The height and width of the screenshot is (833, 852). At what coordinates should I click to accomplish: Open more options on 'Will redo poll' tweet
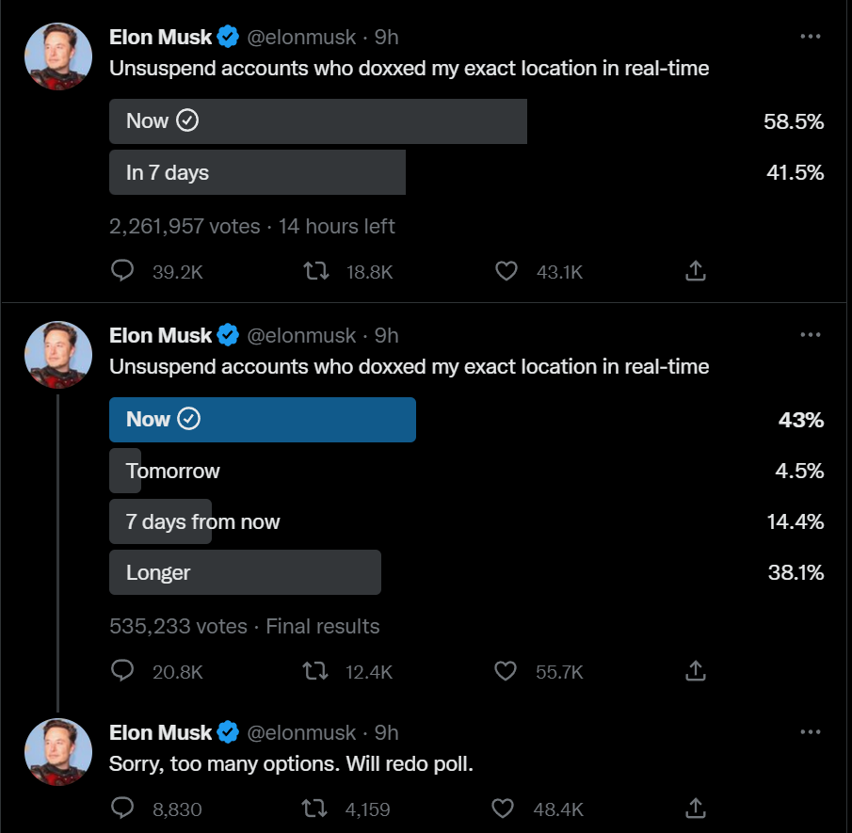point(810,732)
